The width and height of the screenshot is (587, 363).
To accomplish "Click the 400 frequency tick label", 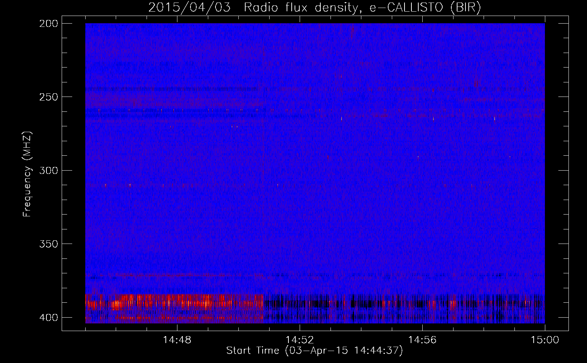I will 48,318.
